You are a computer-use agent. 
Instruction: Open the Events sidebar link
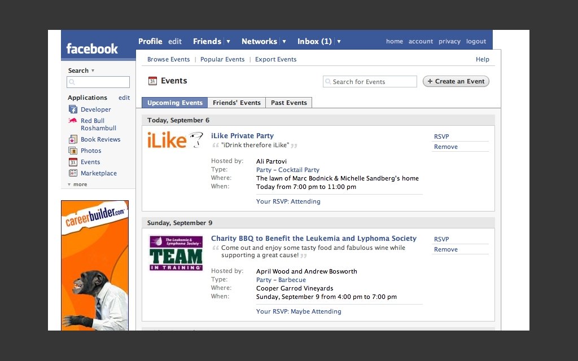click(90, 162)
